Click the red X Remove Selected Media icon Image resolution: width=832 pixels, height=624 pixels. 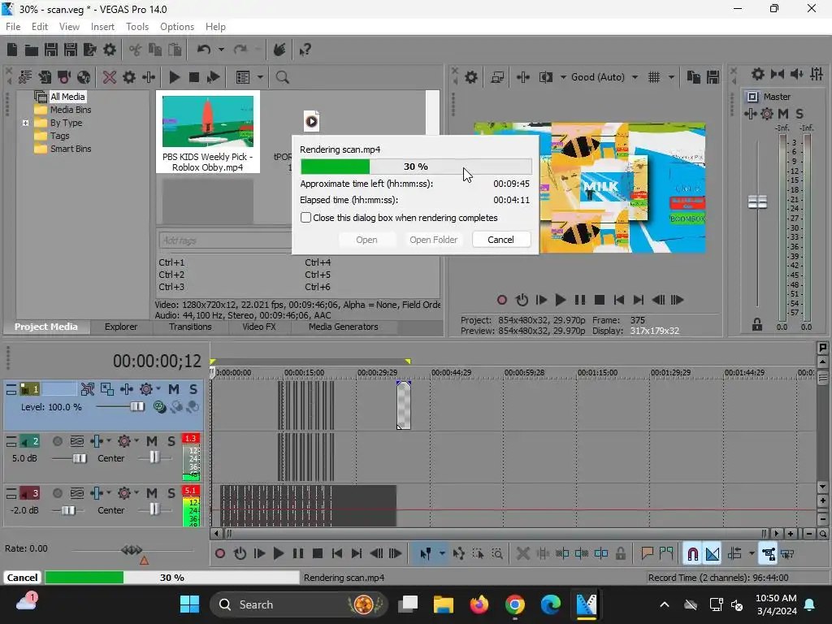click(110, 77)
